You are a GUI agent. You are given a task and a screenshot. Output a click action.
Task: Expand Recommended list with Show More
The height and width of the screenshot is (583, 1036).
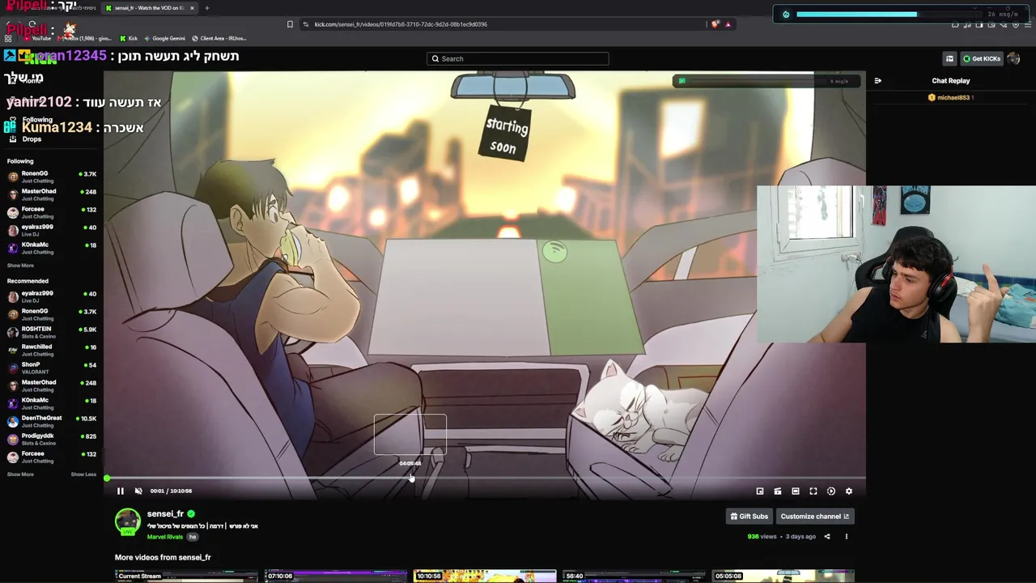(x=20, y=474)
